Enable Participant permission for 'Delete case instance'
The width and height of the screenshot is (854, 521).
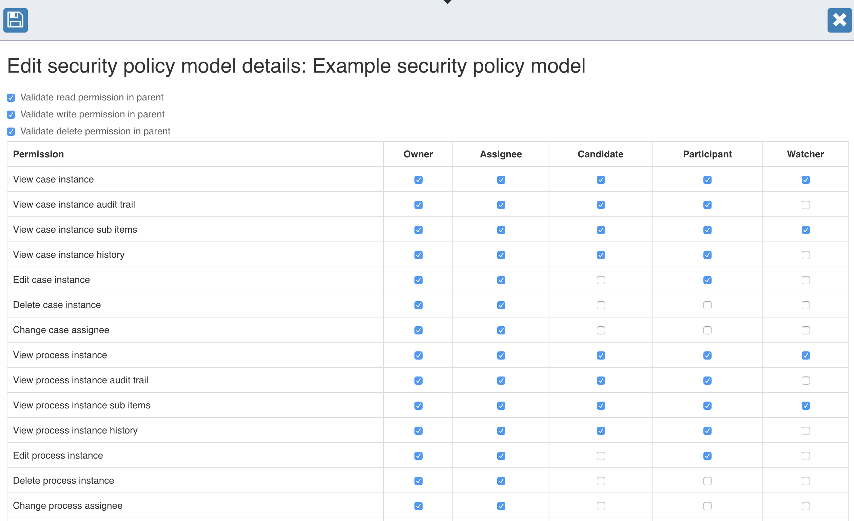click(707, 305)
